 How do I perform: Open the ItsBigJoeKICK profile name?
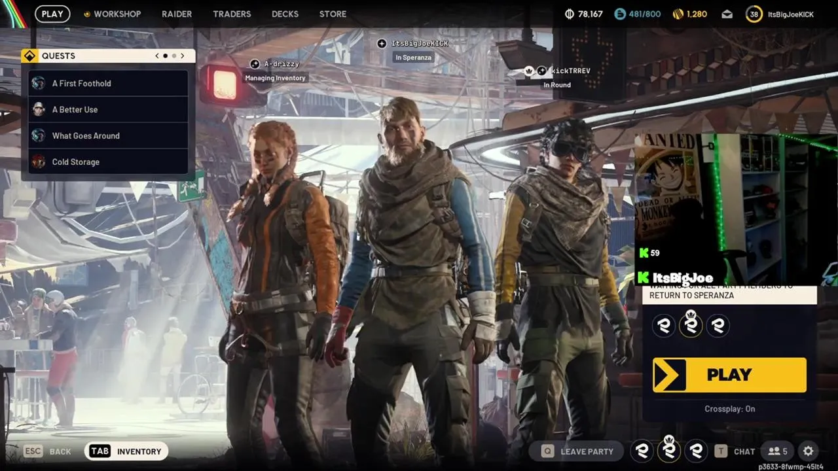pos(791,14)
